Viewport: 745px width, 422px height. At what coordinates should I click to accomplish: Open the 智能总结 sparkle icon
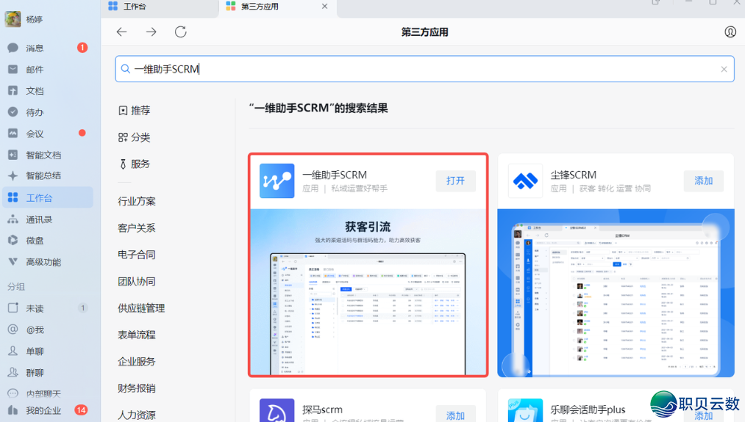[13, 175]
